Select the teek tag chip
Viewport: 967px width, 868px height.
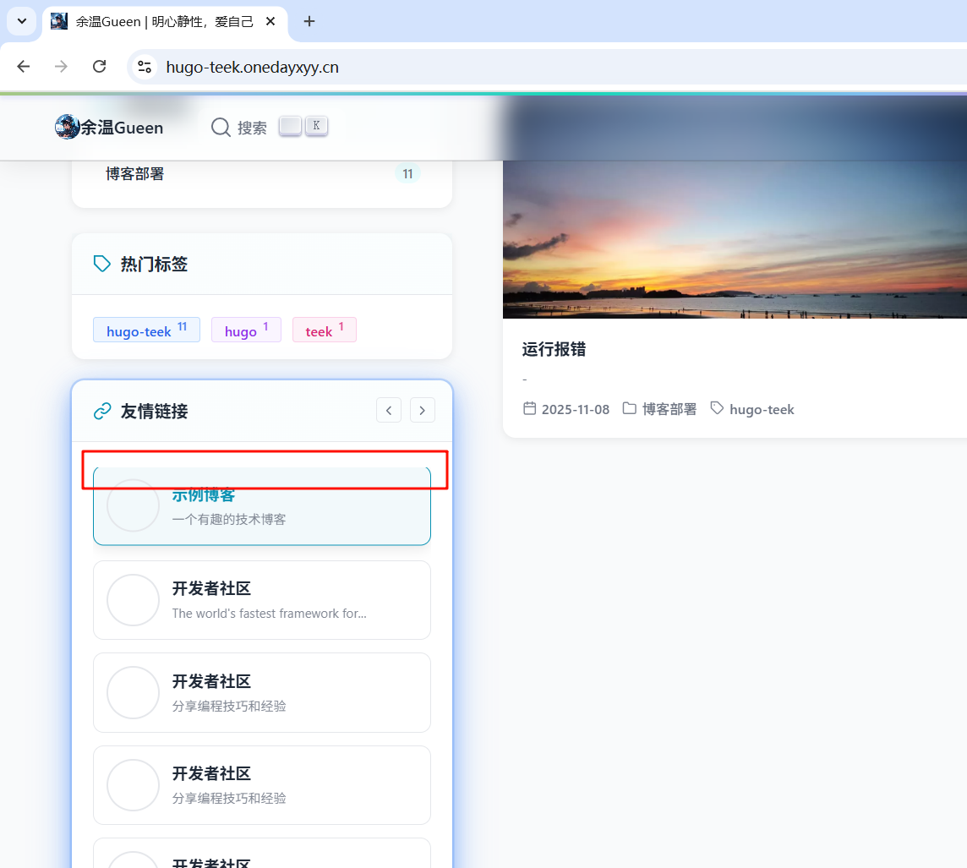coord(324,330)
